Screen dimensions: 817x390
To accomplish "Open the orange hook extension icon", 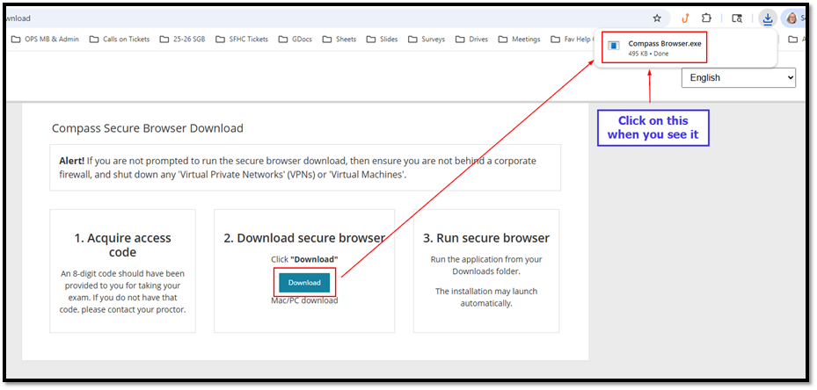I will pos(686,18).
